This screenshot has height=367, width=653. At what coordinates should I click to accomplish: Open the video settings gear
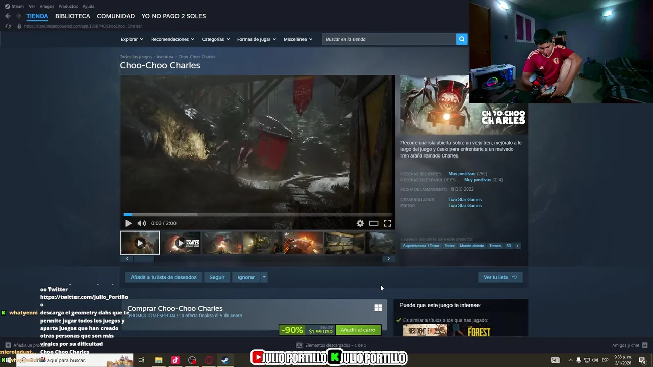360,223
